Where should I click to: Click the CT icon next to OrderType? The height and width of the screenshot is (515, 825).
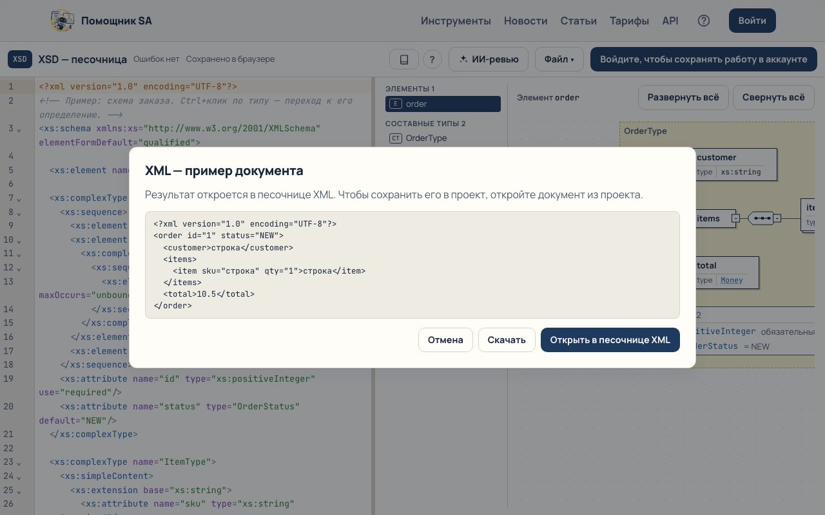396,138
